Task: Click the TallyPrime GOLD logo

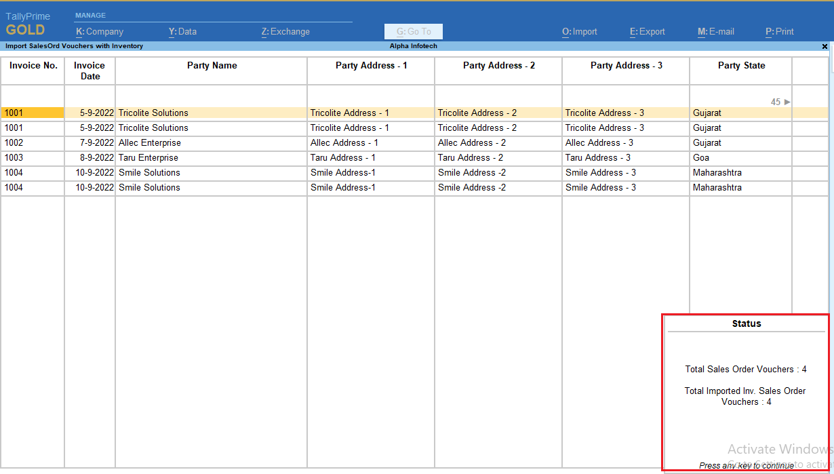Action: coord(27,23)
